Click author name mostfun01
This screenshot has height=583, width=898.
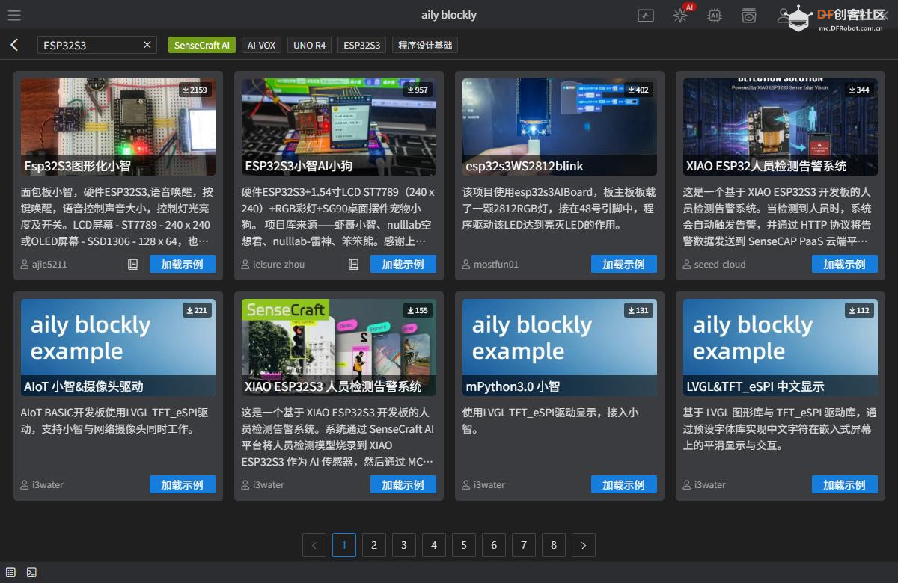[495, 264]
